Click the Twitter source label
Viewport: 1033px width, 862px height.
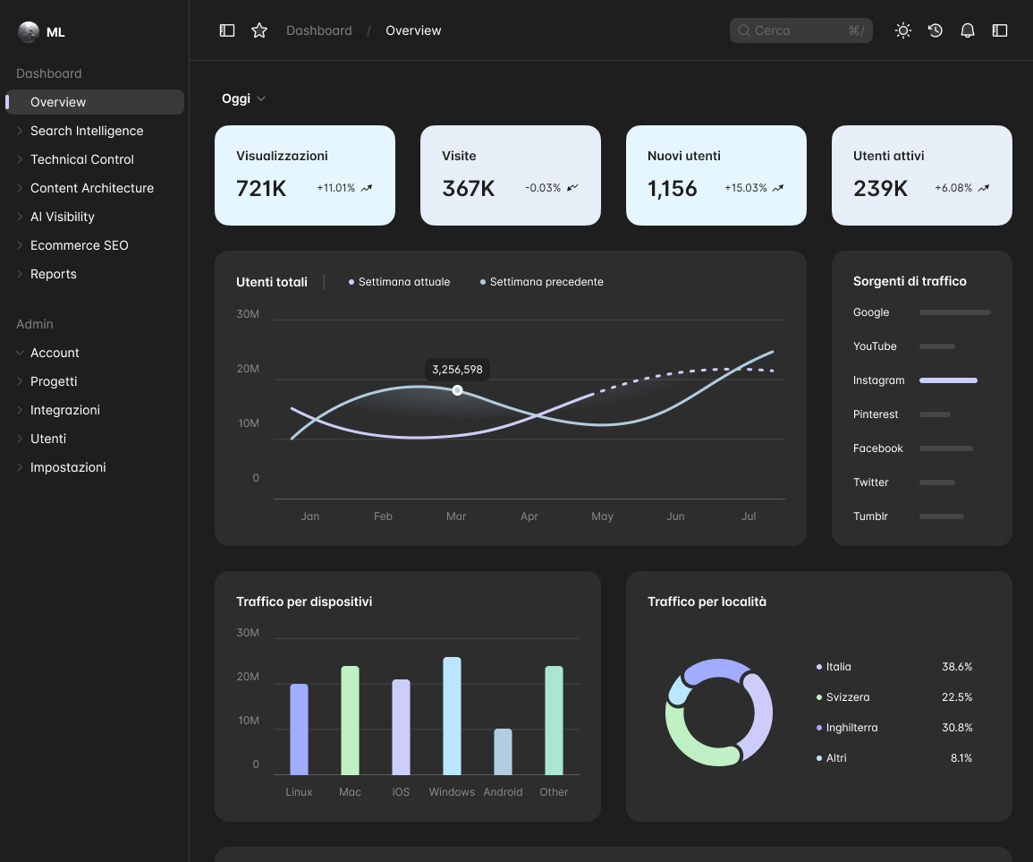tap(871, 482)
